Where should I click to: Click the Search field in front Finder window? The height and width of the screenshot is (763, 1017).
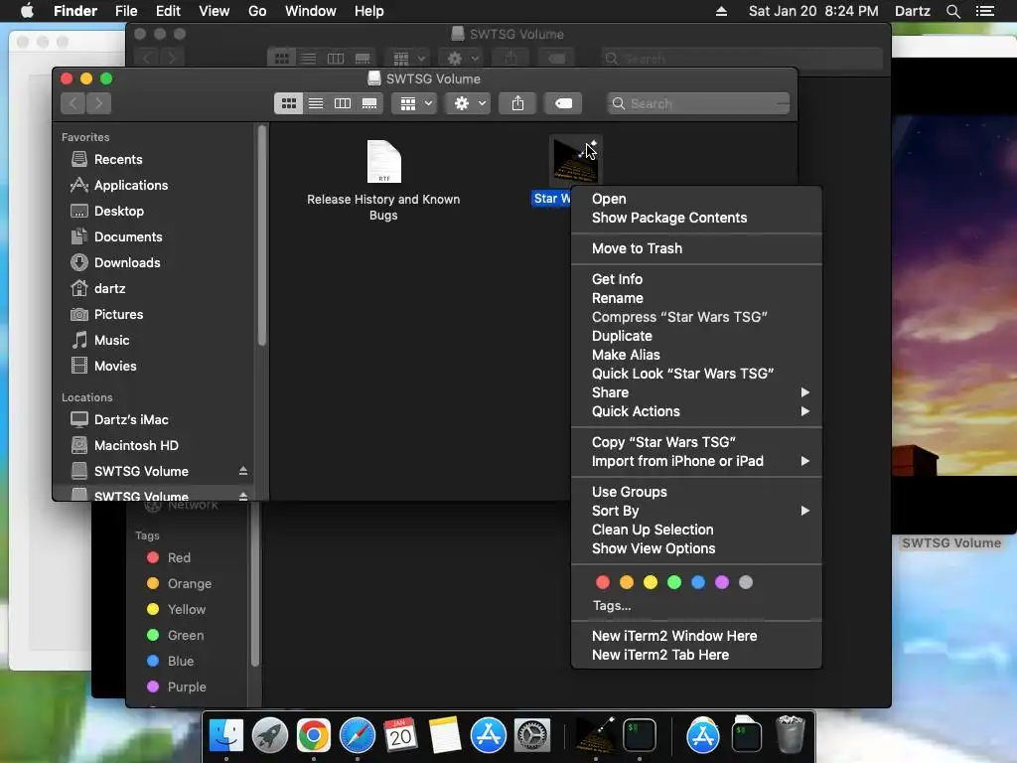click(x=698, y=103)
